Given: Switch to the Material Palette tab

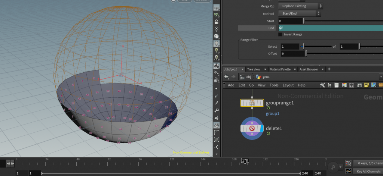Looking at the screenshot, I should coord(280,69).
